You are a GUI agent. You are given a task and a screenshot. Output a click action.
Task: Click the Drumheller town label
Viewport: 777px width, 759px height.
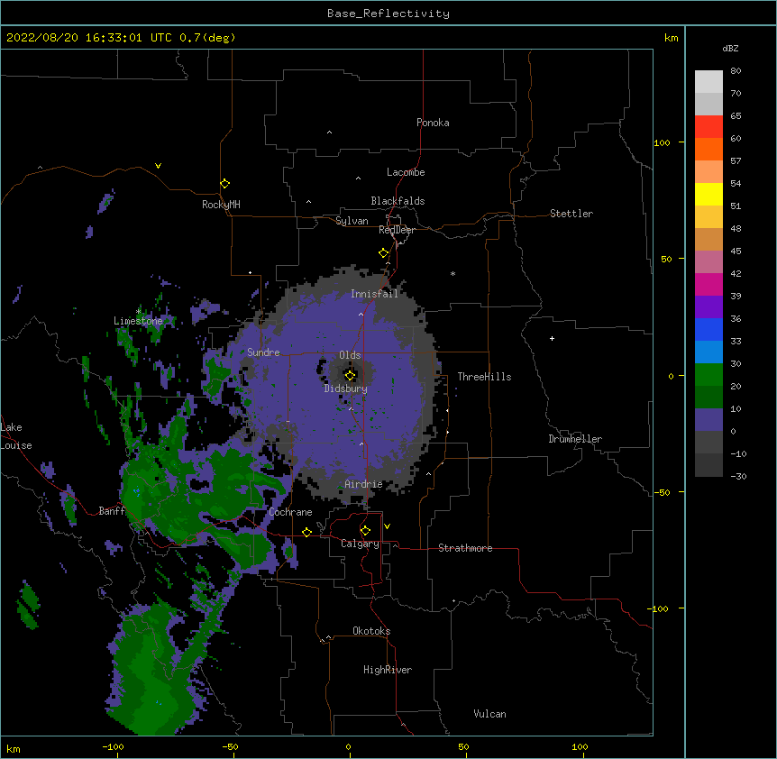[x=575, y=439]
